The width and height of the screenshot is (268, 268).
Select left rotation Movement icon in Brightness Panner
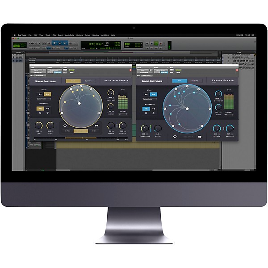pyautogui.click(x=40, y=113)
